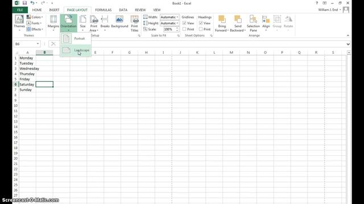Open the theme Colors dropdown

coord(35,17)
